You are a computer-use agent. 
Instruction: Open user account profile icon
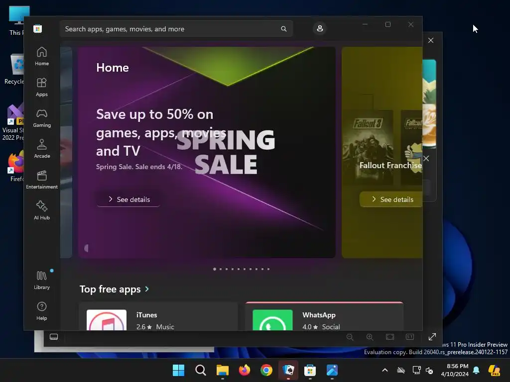tap(320, 28)
